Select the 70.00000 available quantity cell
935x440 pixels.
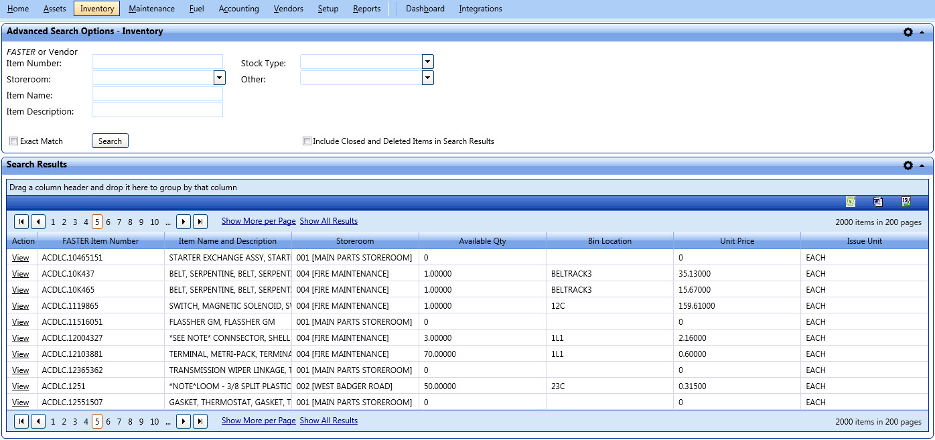482,354
